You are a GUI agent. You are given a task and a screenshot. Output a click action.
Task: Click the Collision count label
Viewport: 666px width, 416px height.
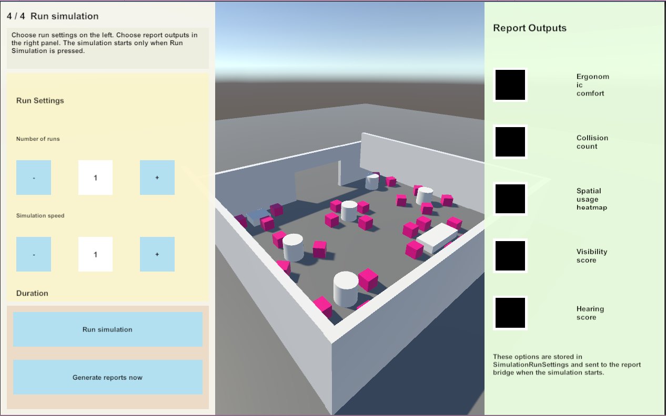(x=592, y=142)
